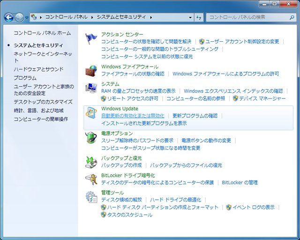Click the Action Center flag icon

coord(91,38)
